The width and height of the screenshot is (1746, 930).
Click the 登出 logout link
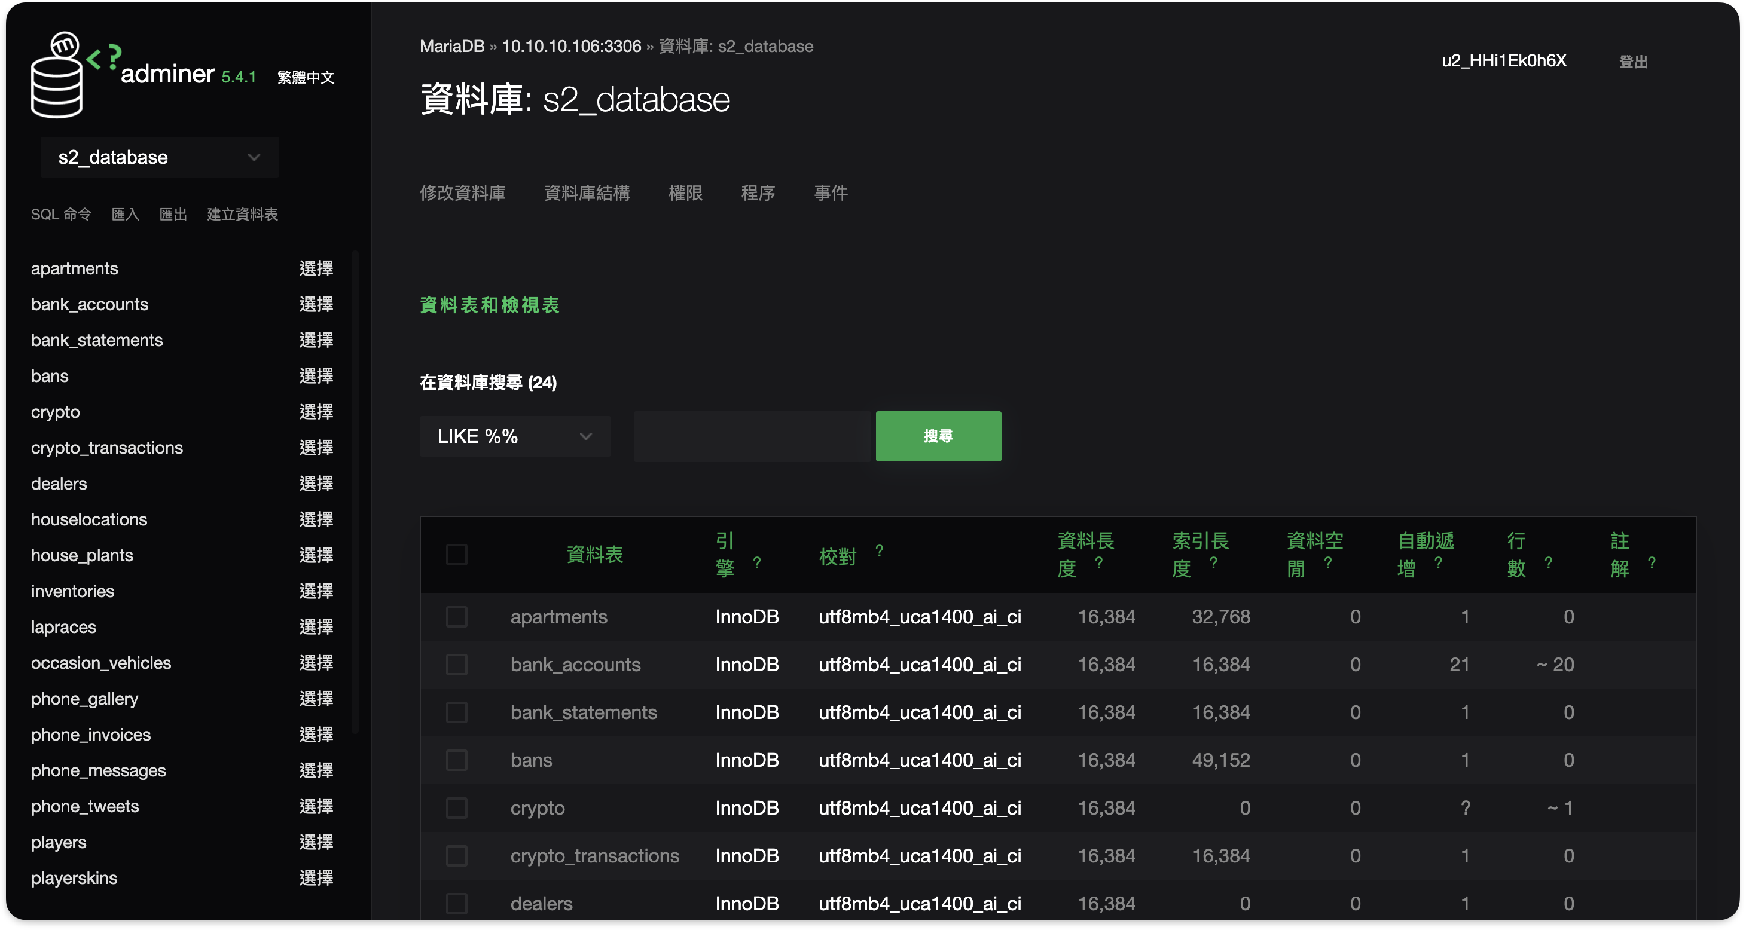[1633, 62]
